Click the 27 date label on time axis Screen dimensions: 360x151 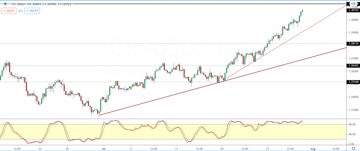(268, 149)
